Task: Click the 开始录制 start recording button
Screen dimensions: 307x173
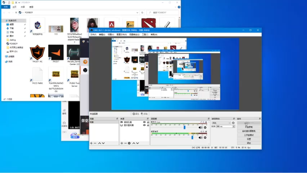Action: (x=249, y=127)
